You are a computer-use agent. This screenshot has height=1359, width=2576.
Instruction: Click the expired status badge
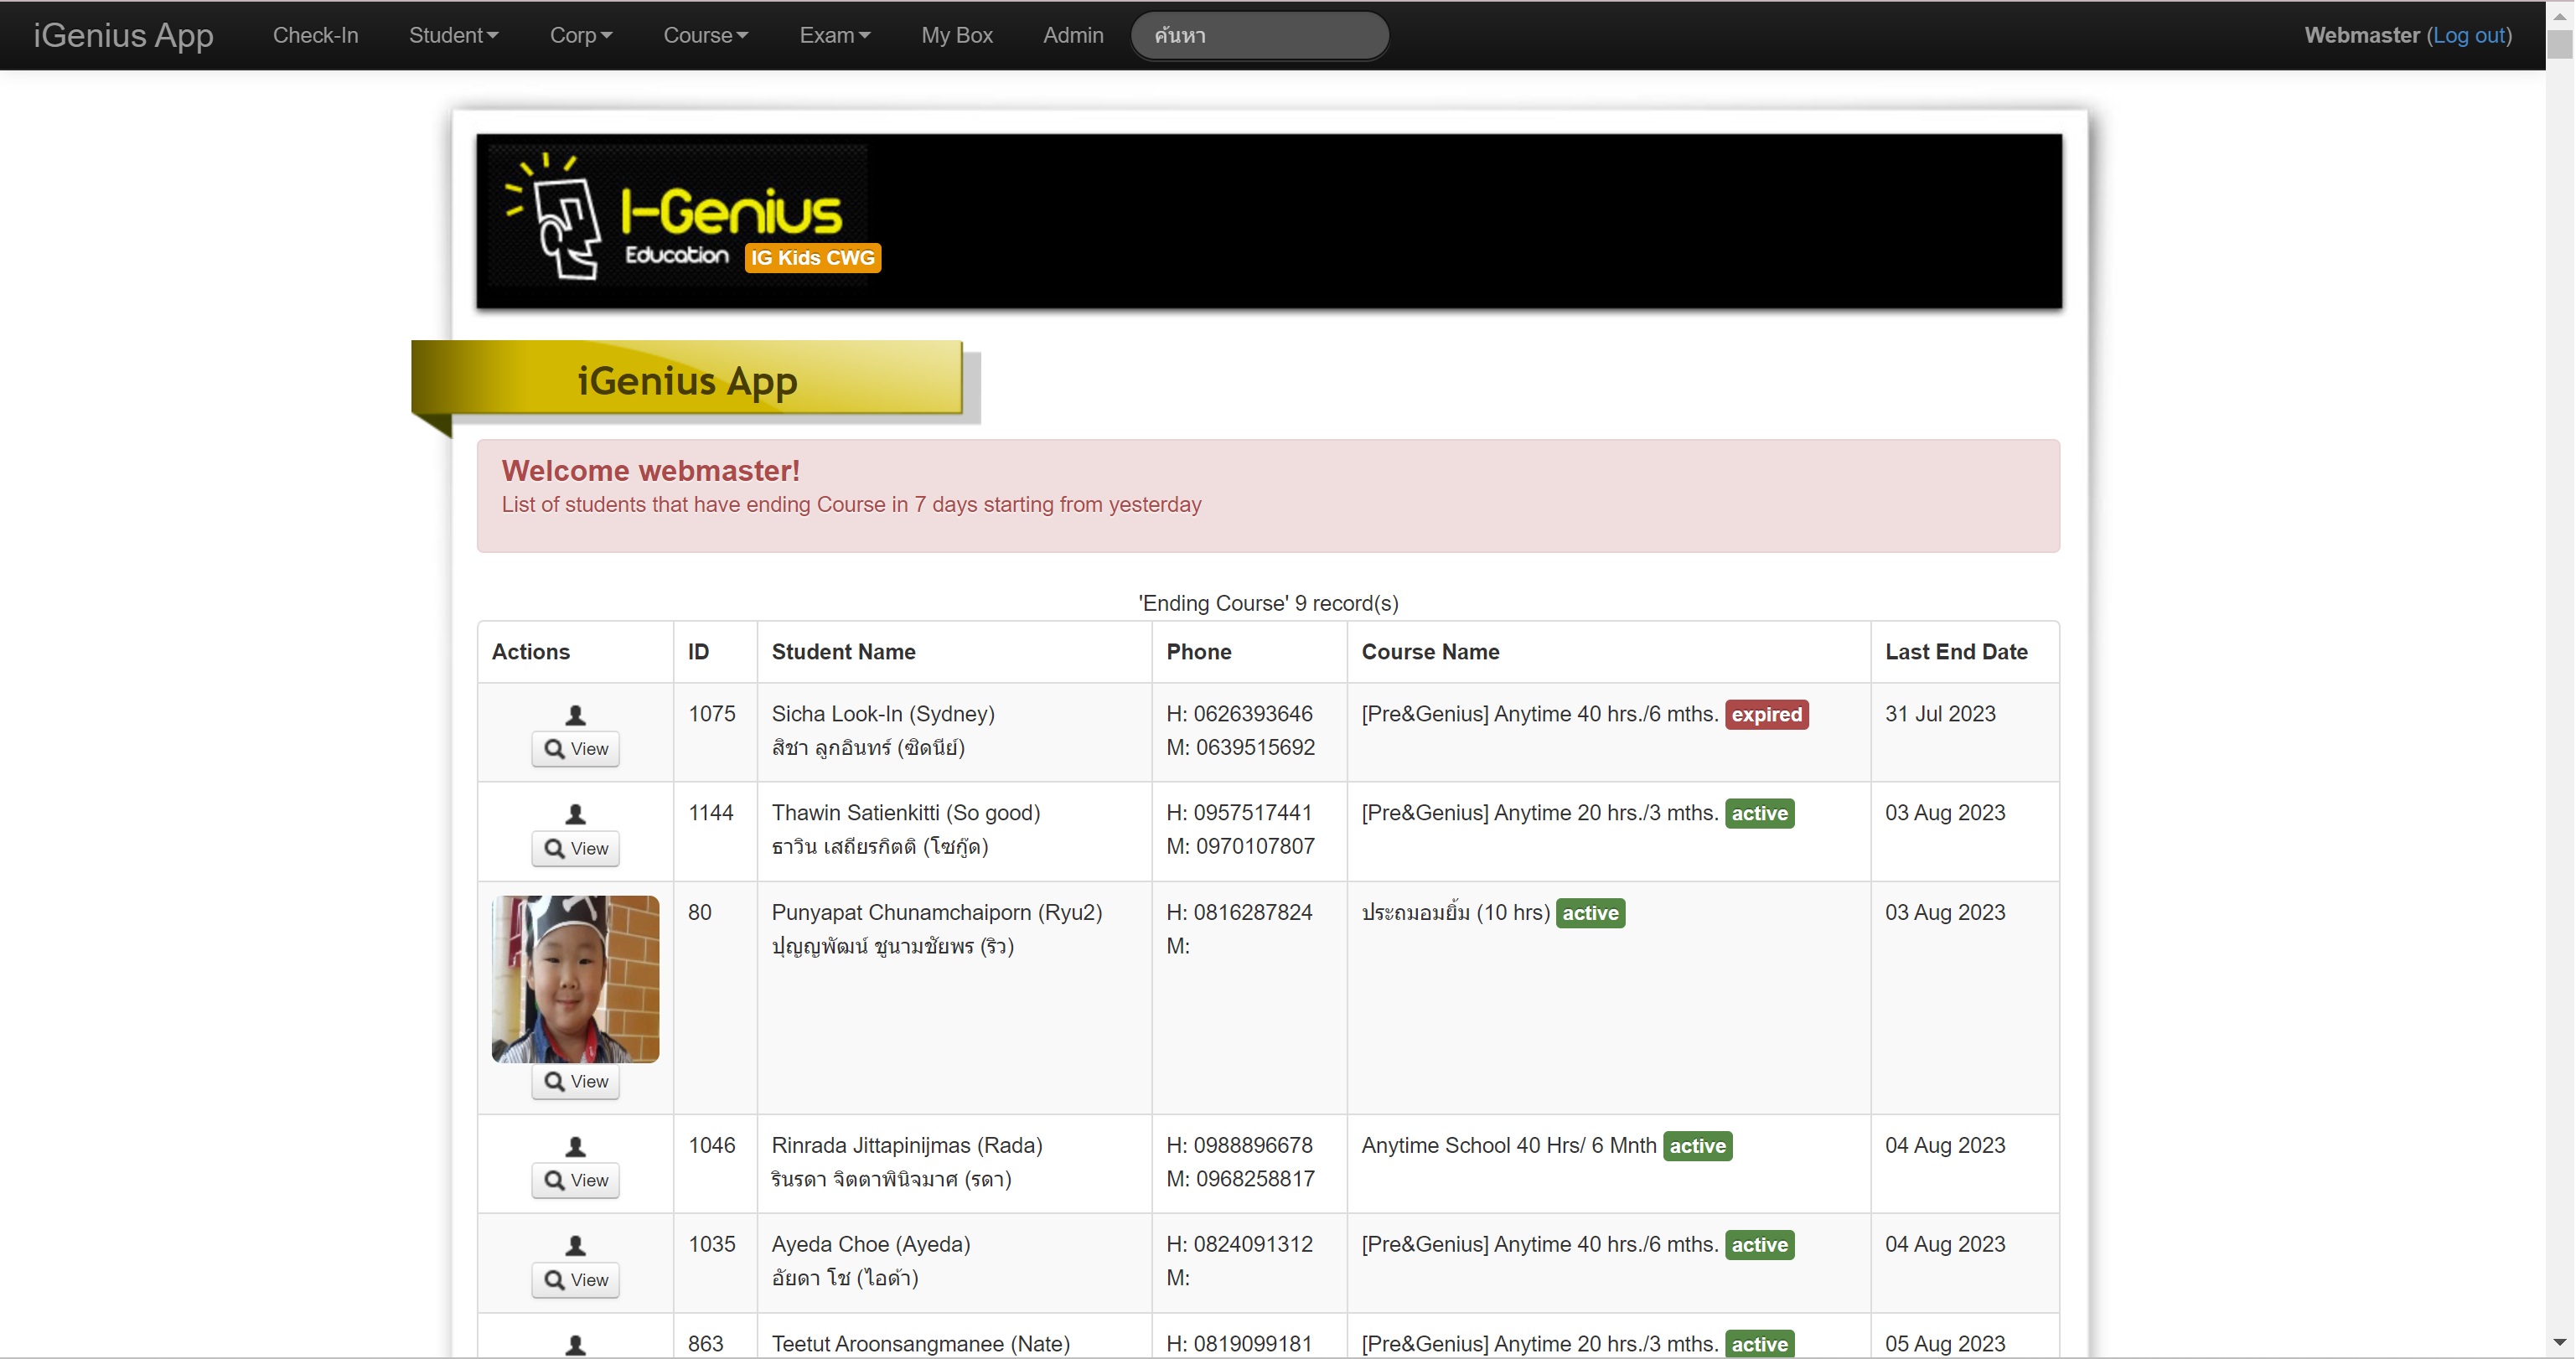tap(1766, 715)
